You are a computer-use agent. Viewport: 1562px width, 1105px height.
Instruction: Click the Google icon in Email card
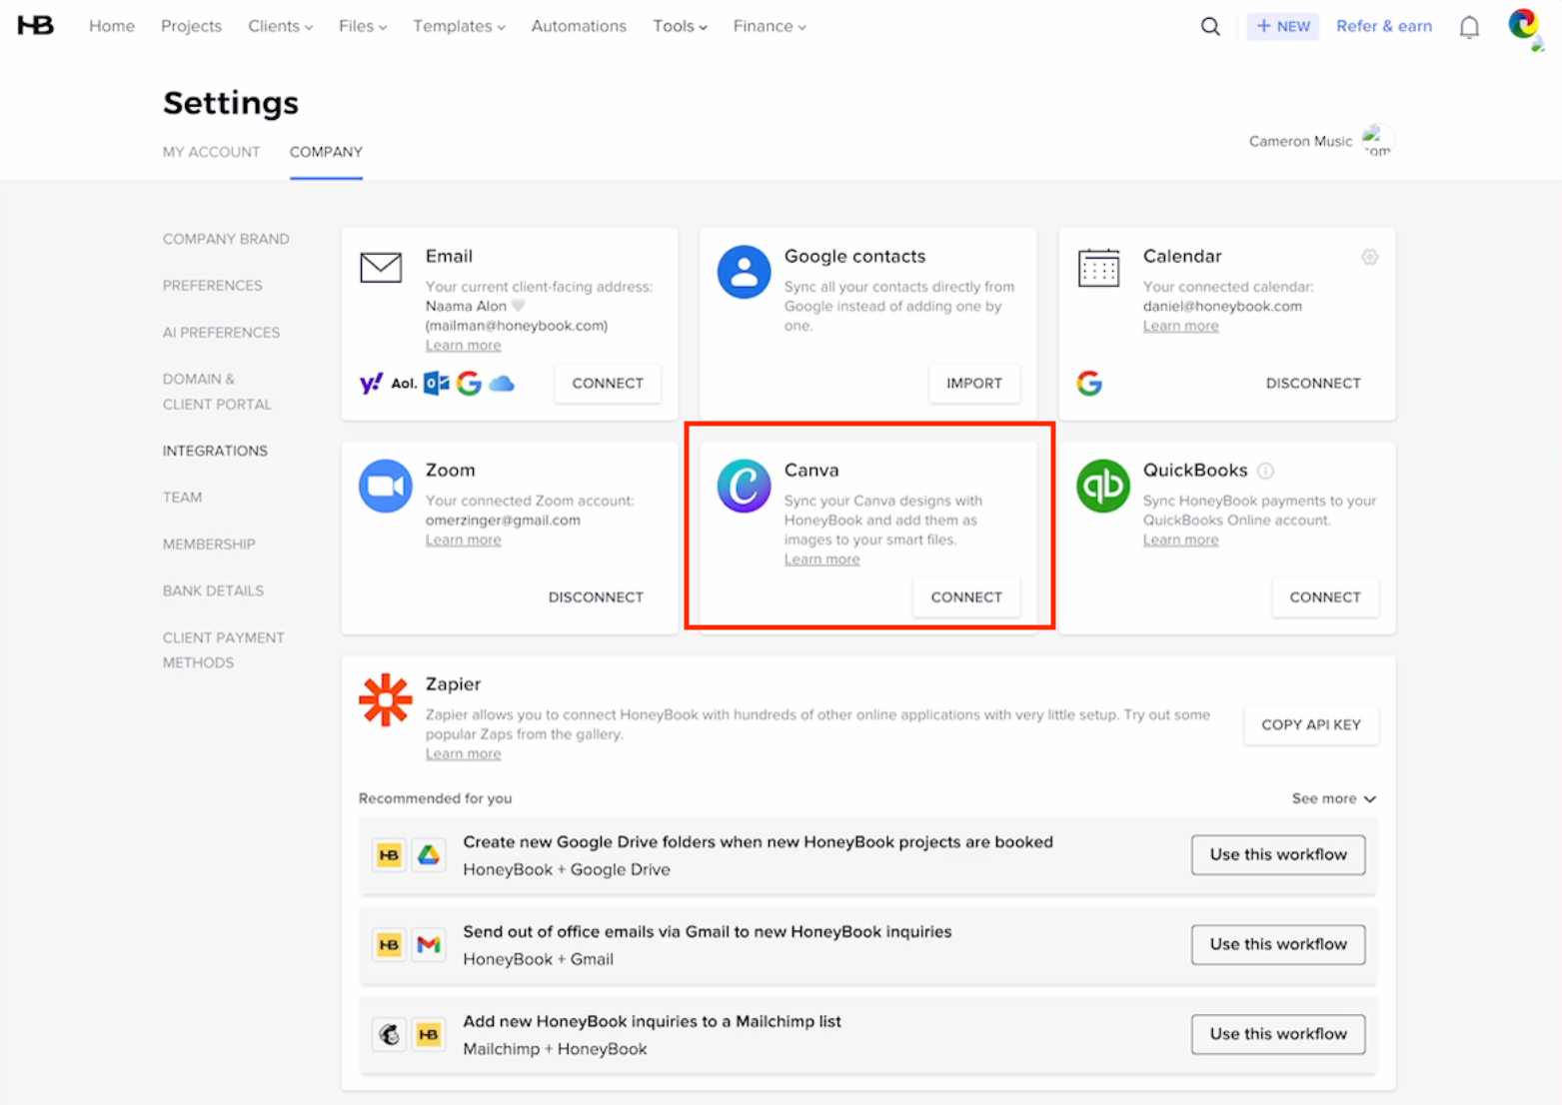(x=469, y=383)
